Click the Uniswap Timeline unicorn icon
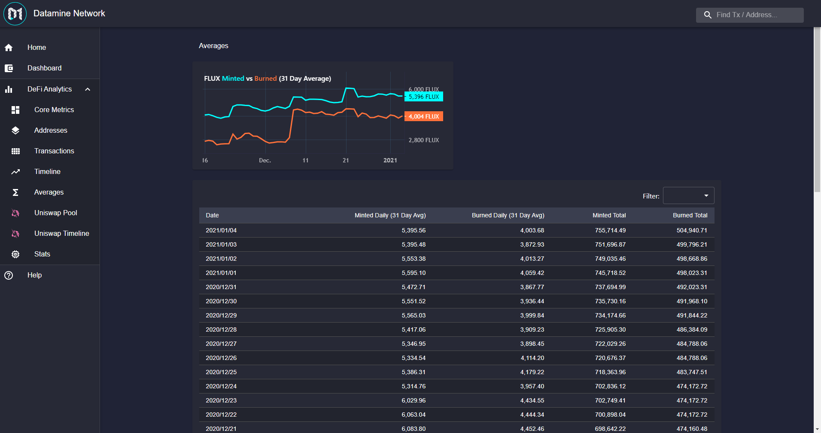Image resolution: width=821 pixels, height=433 pixels. 15,234
